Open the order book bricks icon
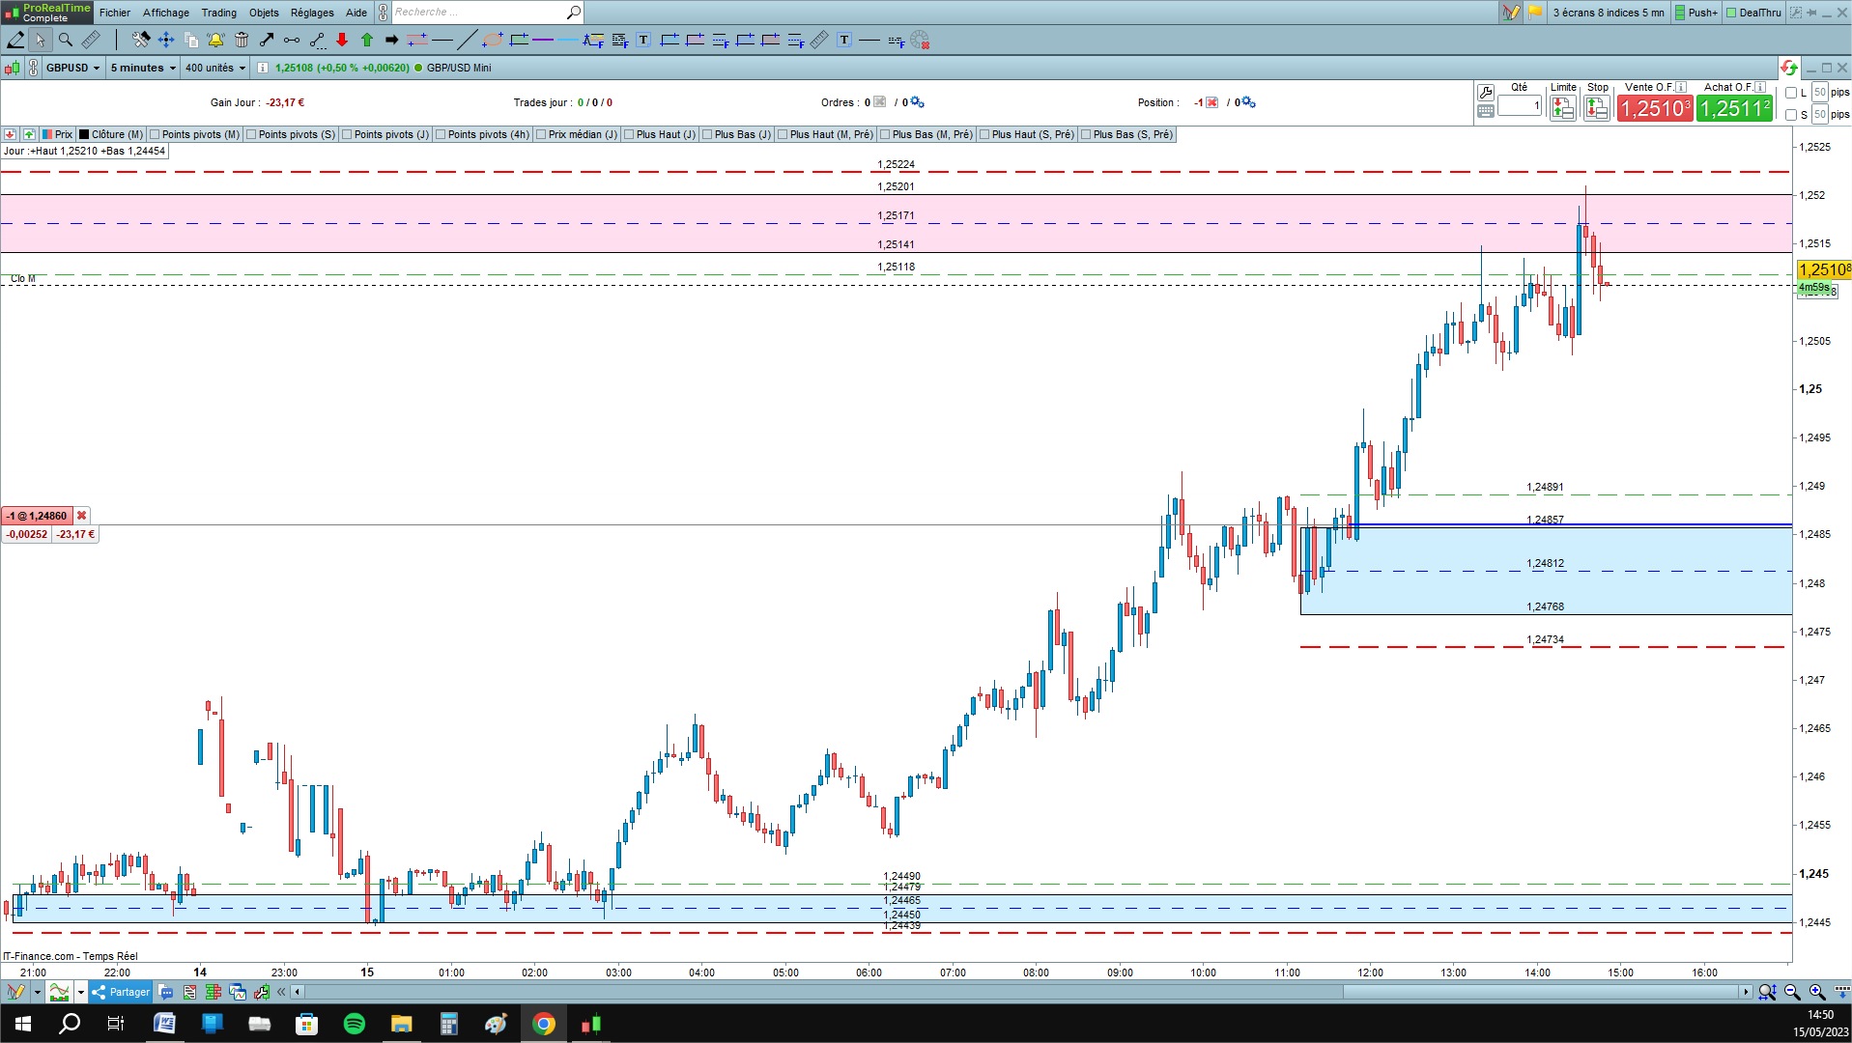This screenshot has height=1043, width=1852. (x=214, y=992)
